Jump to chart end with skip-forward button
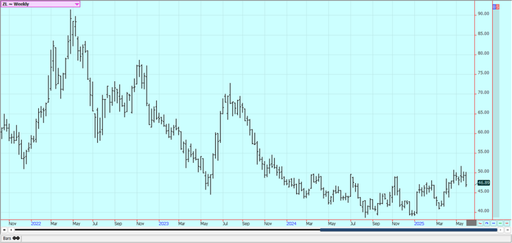Image resolution: width=512 pixels, height=243 pixels. tap(507, 230)
